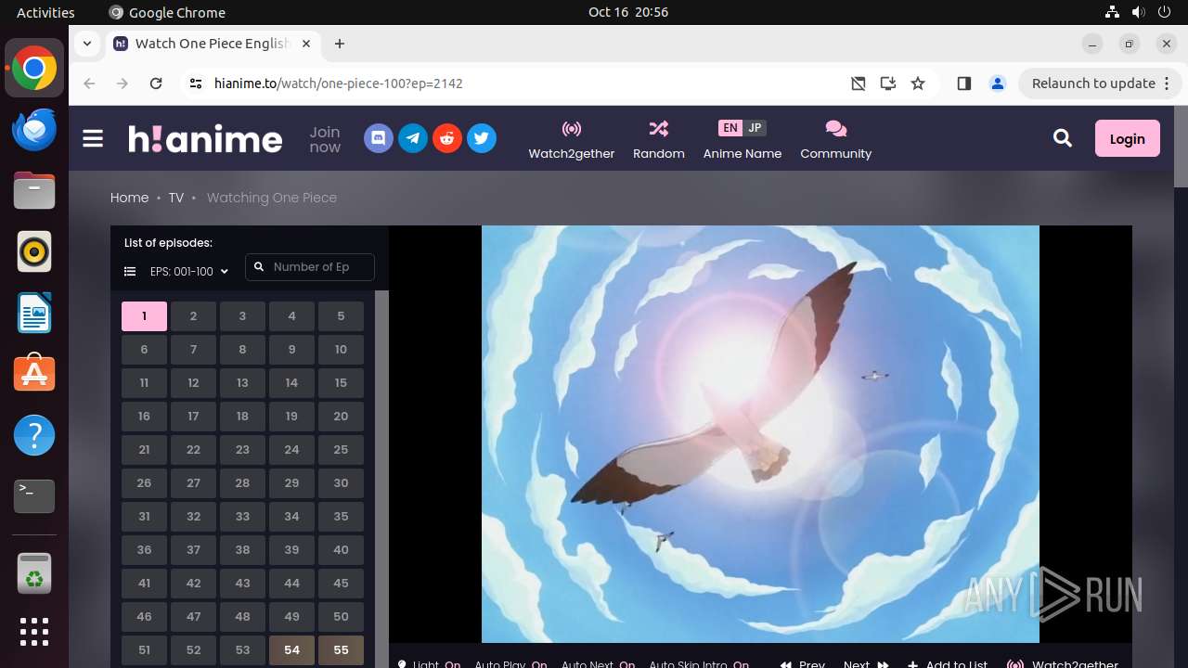
Task: Expand the EPS: 001-100 range dropdown
Action: click(x=189, y=272)
